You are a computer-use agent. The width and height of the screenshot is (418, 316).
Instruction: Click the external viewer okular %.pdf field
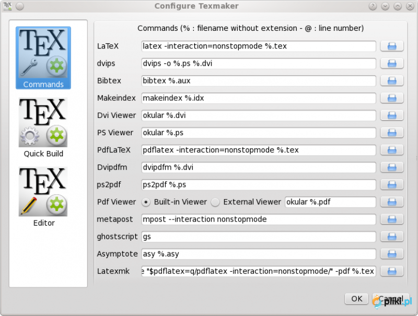coord(330,202)
